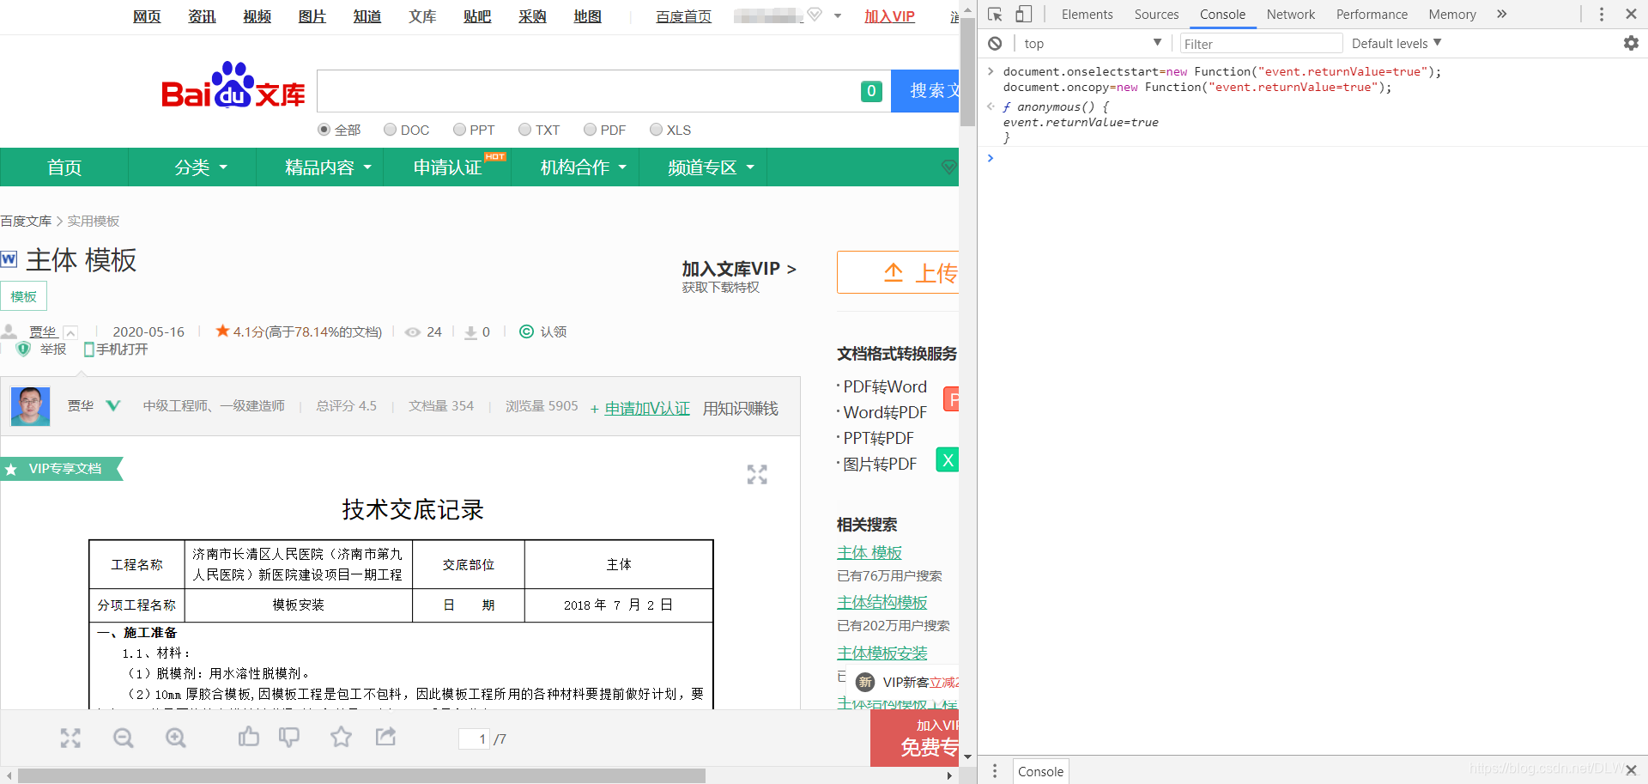Click the 举报 report shield icon

23,349
